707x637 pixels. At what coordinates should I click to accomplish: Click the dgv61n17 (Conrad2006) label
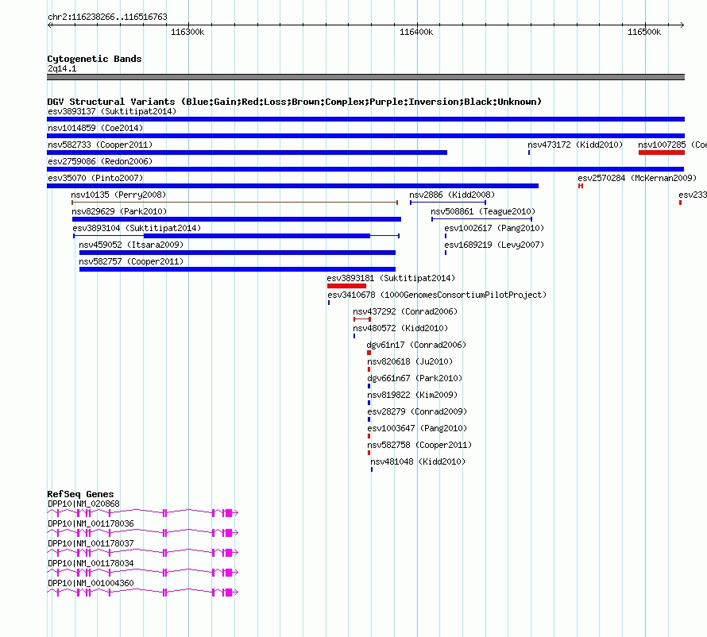point(416,345)
